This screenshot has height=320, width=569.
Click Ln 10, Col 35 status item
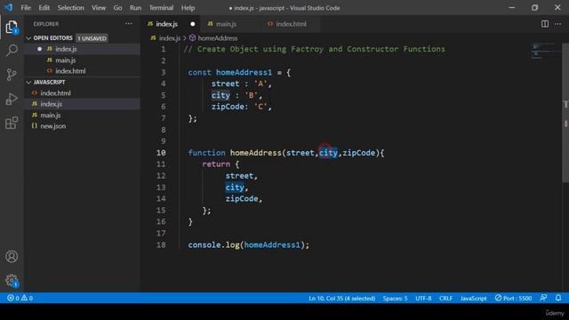tap(341, 298)
